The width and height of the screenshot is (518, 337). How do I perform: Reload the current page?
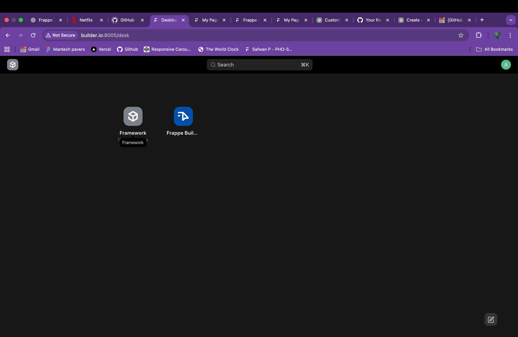click(x=33, y=35)
